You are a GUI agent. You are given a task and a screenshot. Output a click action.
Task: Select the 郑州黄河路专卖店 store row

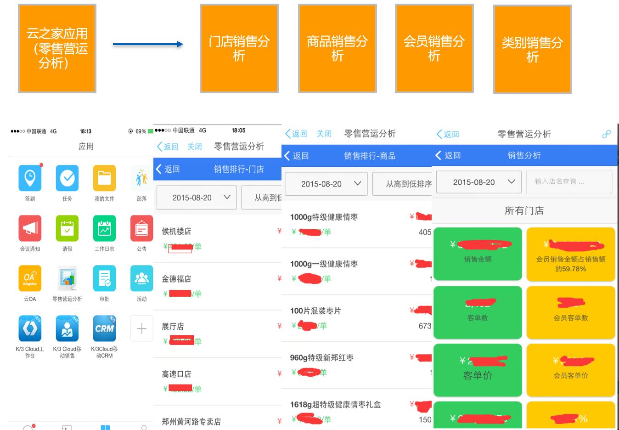coord(218,418)
